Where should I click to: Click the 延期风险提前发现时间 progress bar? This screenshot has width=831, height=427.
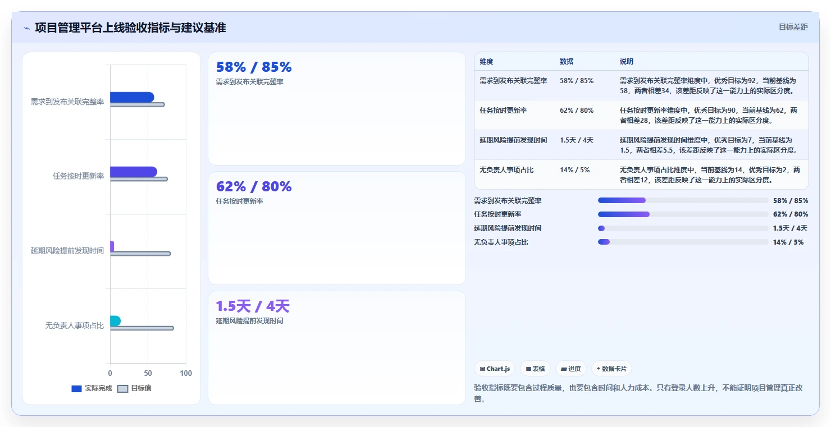pyautogui.click(x=683, y=228)
